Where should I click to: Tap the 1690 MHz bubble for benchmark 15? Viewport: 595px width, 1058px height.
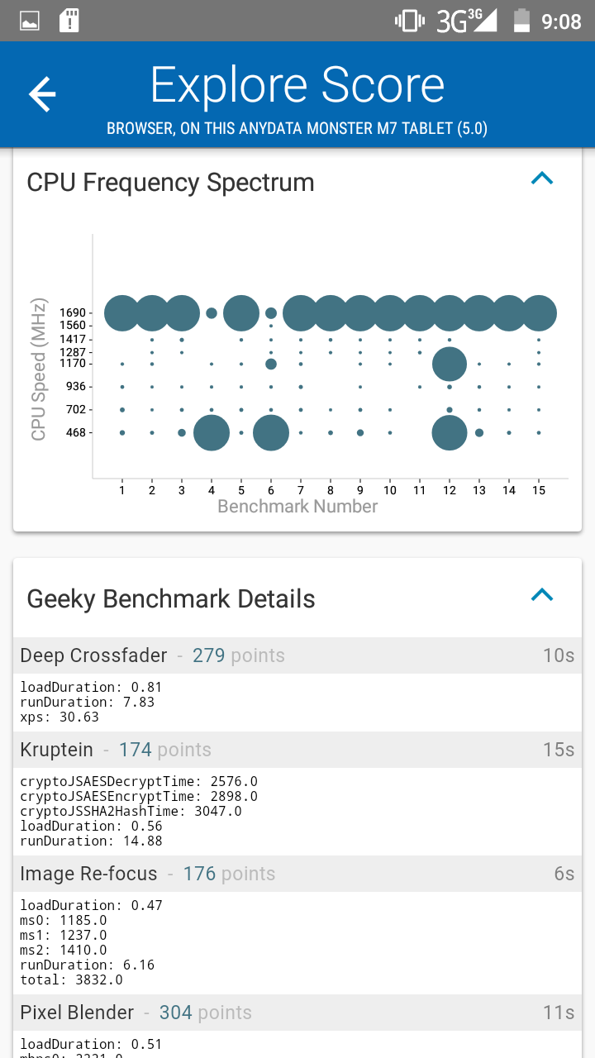click(x=539, y=312)
